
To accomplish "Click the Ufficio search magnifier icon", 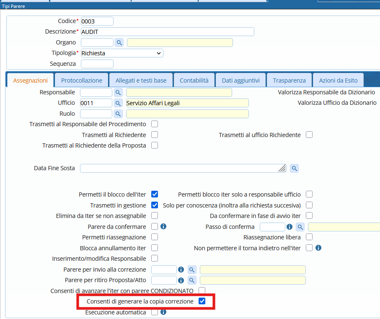I will point(118,103).
